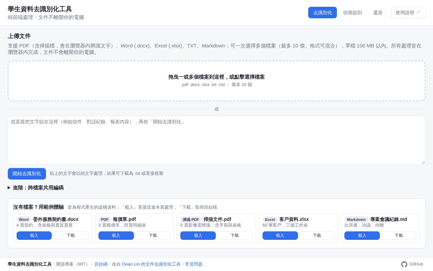Open Dean Lin 的文件去識別化工具 link
This screenshot has width=433, height=271.
(x=151, y=264)
